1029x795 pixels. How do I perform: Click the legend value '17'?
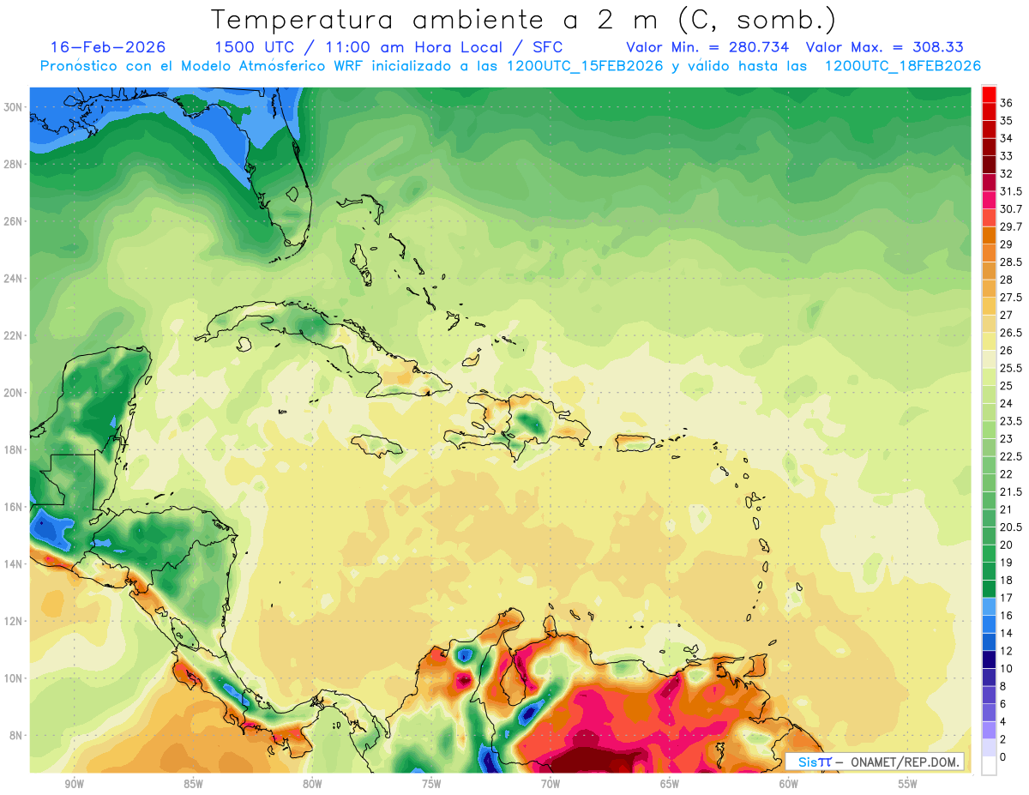point(1007,598)
